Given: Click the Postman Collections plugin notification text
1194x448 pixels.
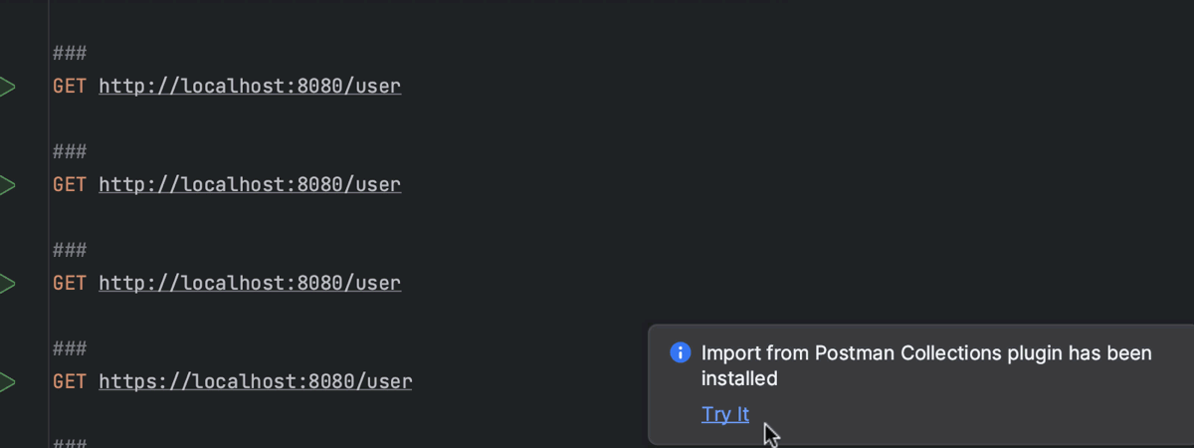Looking at the screenshot, I should click(x=926, y=365).
